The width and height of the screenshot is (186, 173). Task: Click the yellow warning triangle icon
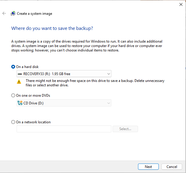tap(19, 82)
